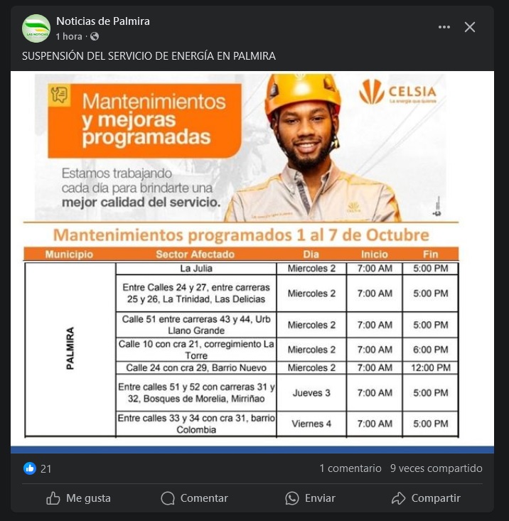The width and height of the screenshot is (509, 521).
Task: Open the post timestamp '1 hora'
Action: (x=69, y=36)
